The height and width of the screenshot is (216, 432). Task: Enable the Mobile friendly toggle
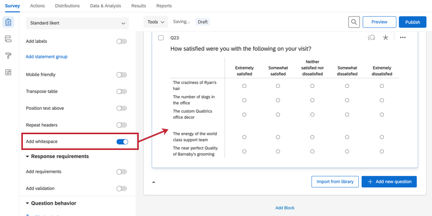point(121,75)
